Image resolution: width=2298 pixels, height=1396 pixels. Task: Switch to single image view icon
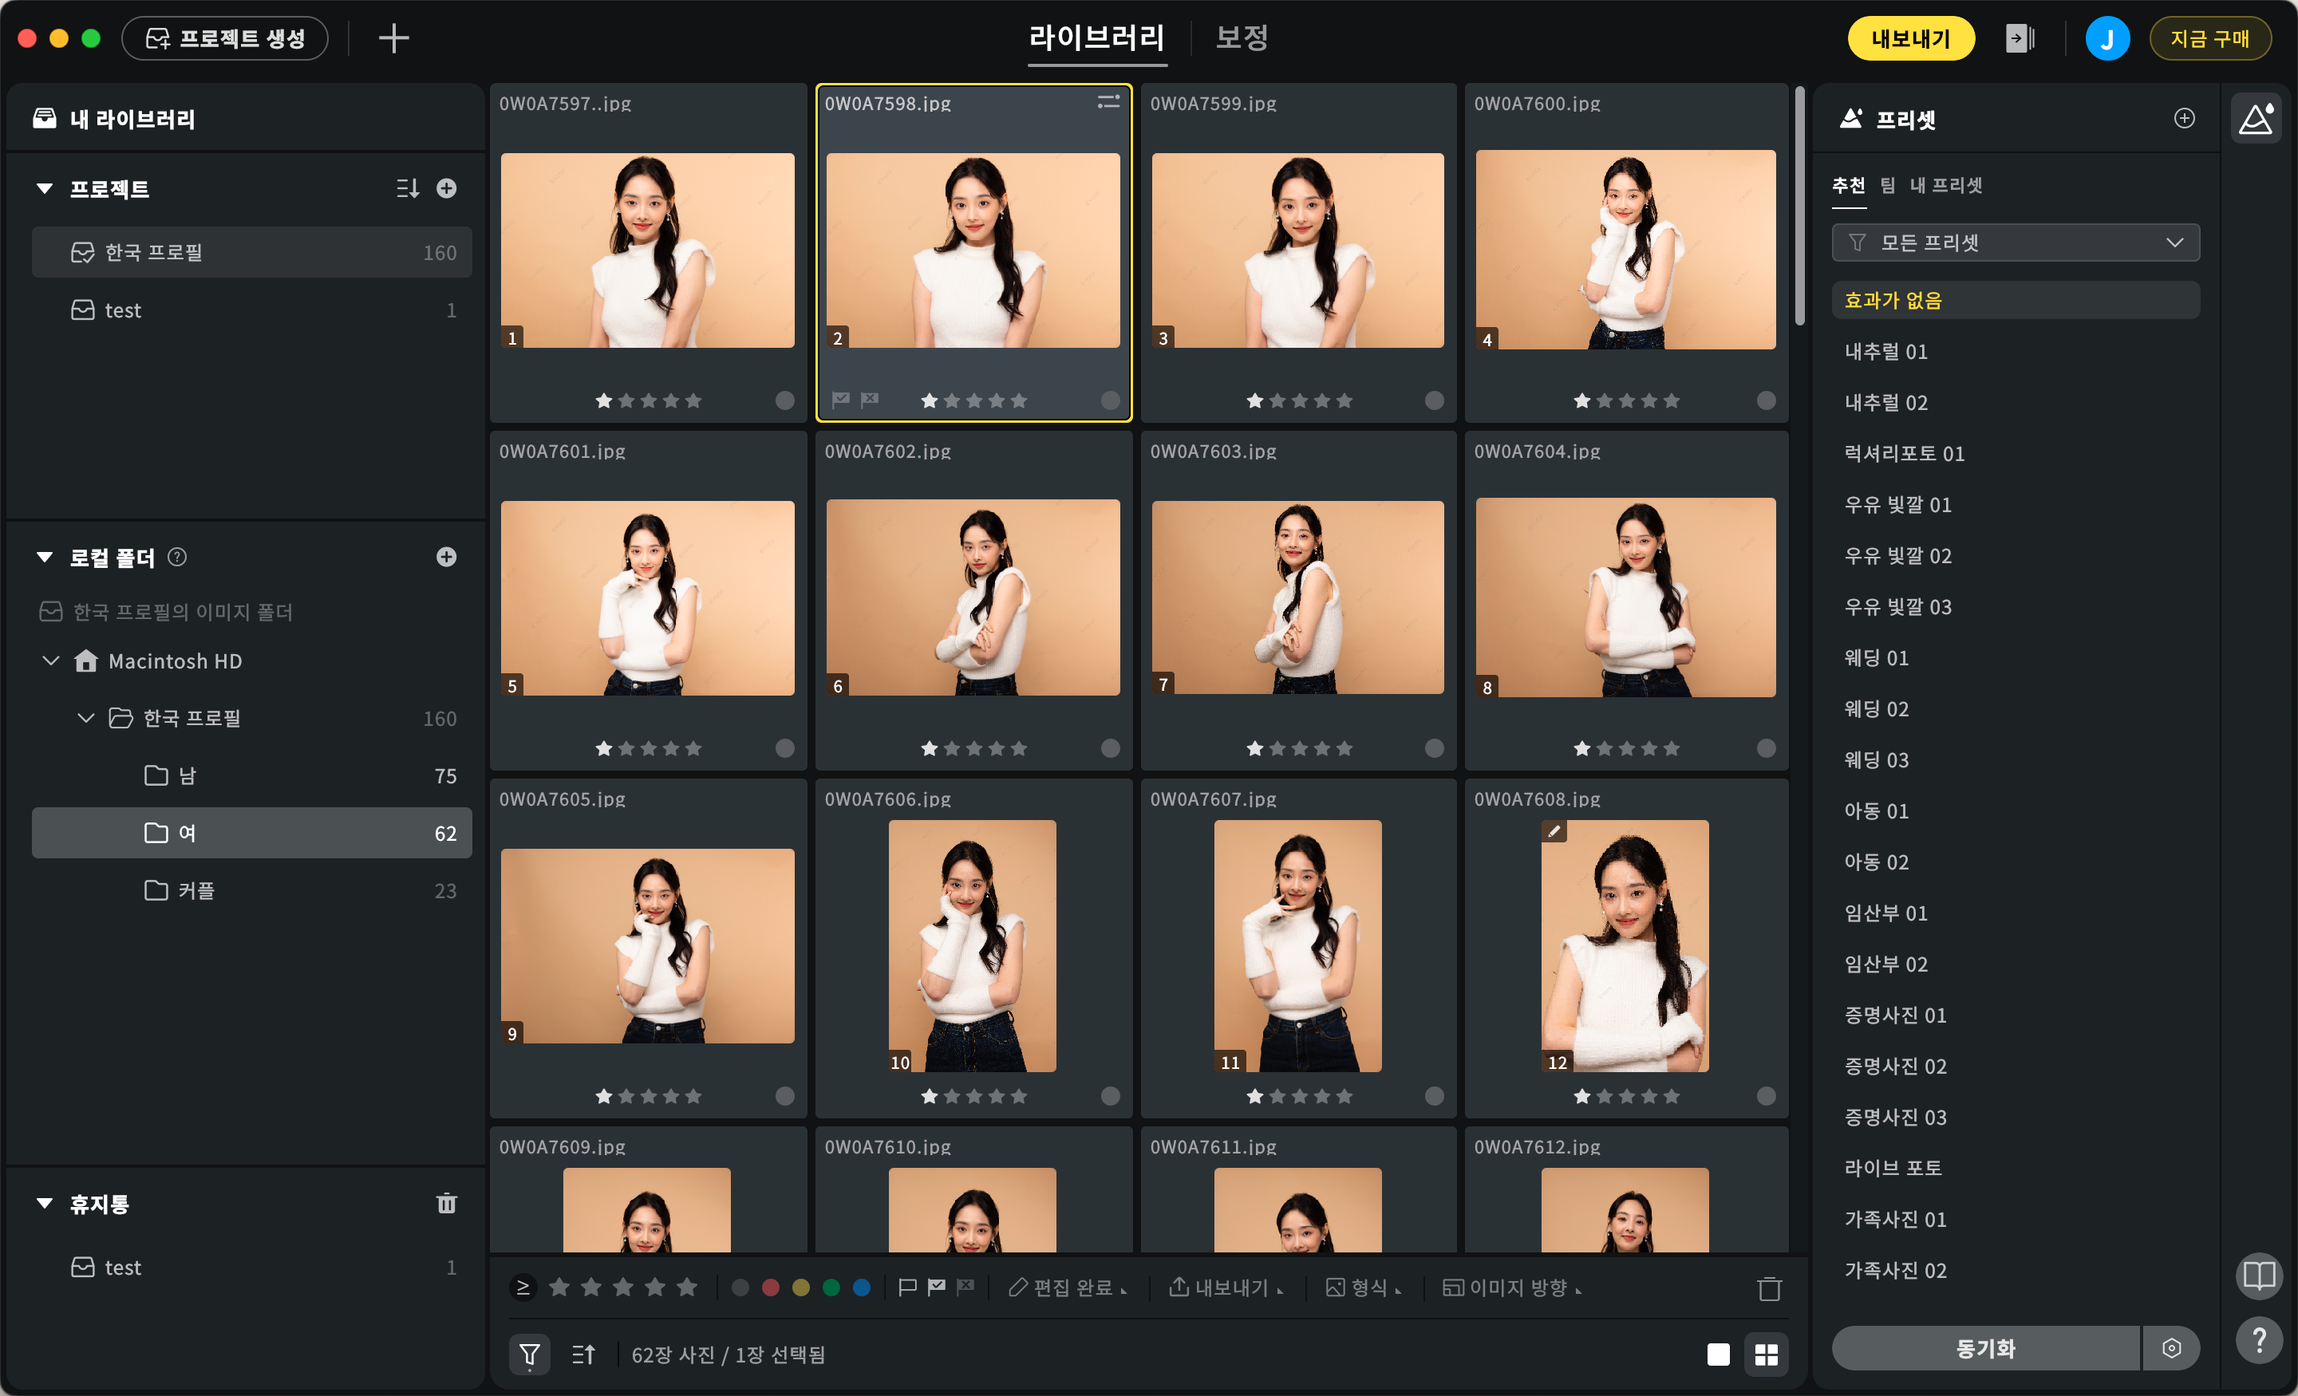coord(1718,1354)
